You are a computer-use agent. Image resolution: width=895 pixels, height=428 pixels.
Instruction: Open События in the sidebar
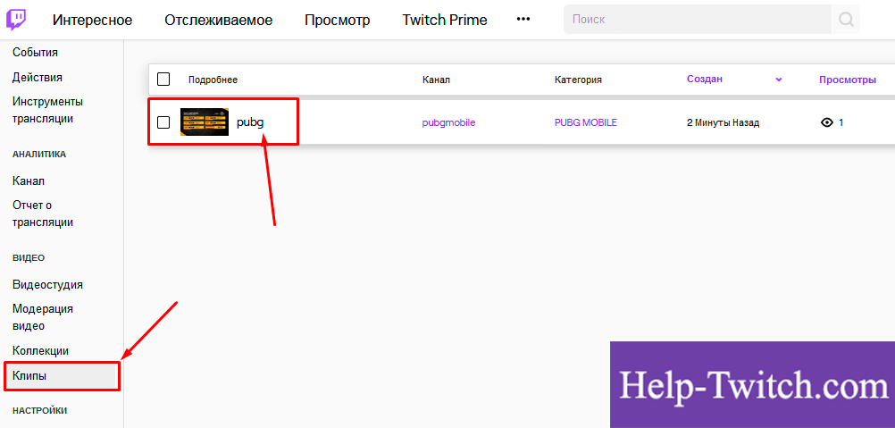pyautogui.click(x=36, y=53)
